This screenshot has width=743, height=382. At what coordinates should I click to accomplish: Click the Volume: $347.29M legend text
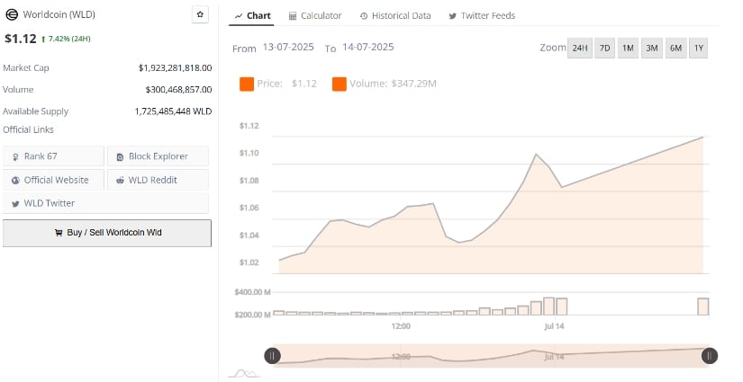[393, 84]
